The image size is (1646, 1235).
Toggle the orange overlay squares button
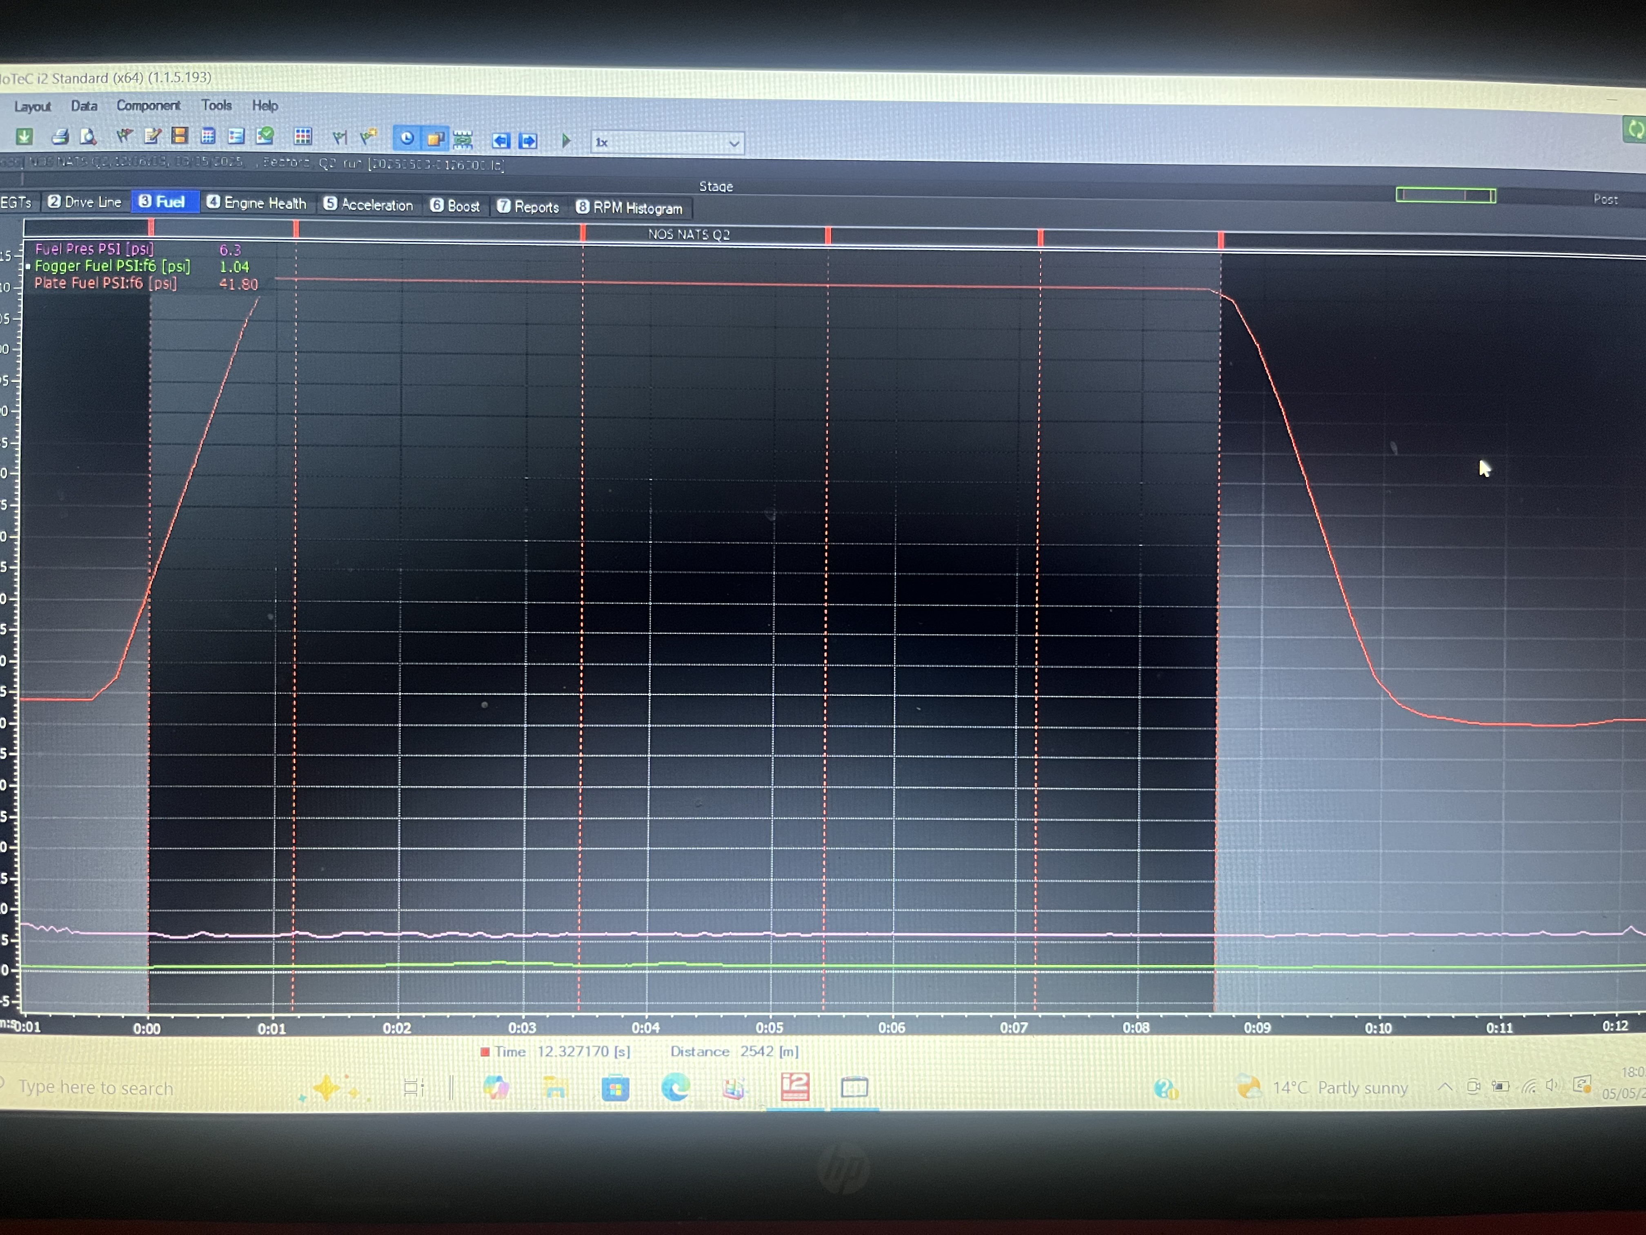(435, 138)
